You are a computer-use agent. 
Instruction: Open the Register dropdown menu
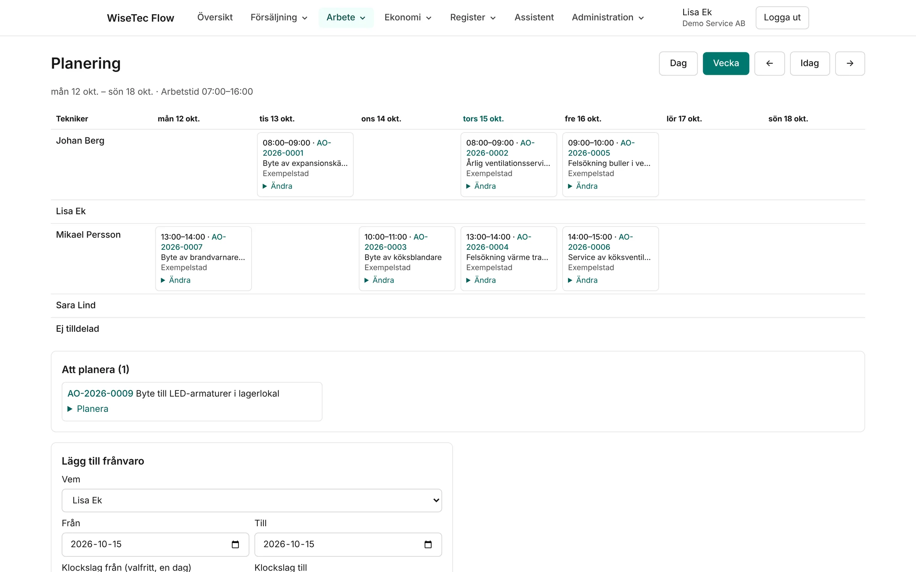pyautogui.click(x=473, y=18)
